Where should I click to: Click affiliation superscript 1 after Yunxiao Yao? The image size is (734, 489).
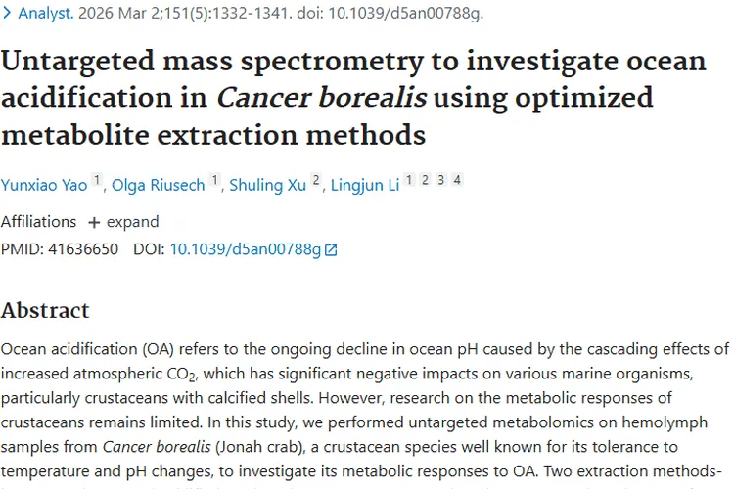[x=97, y=181]
